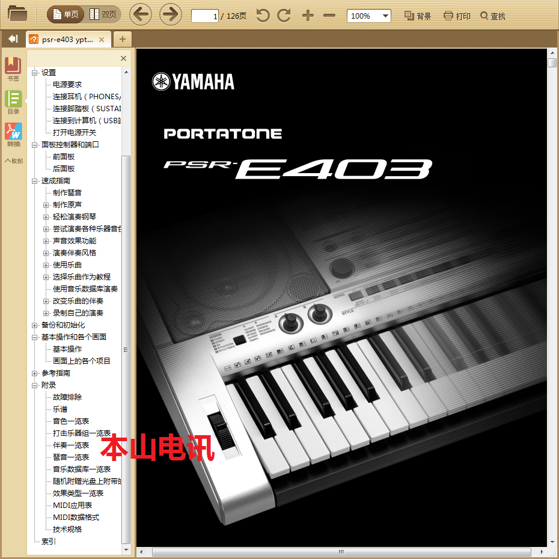Click the document horizontal scrollbar thumb
The image size is (559, 559).
[341, 552]
